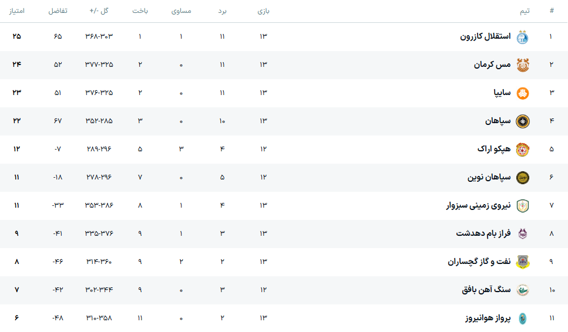Click the نفت و گاز گچساران logo
This screenshot has height=332, width=568.
[x=522, y=262]
